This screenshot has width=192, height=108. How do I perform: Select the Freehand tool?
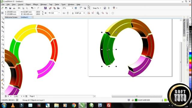[3, 36]
